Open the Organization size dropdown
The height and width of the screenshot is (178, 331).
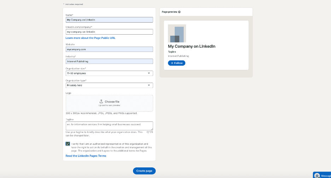click(x=109, y=73)
